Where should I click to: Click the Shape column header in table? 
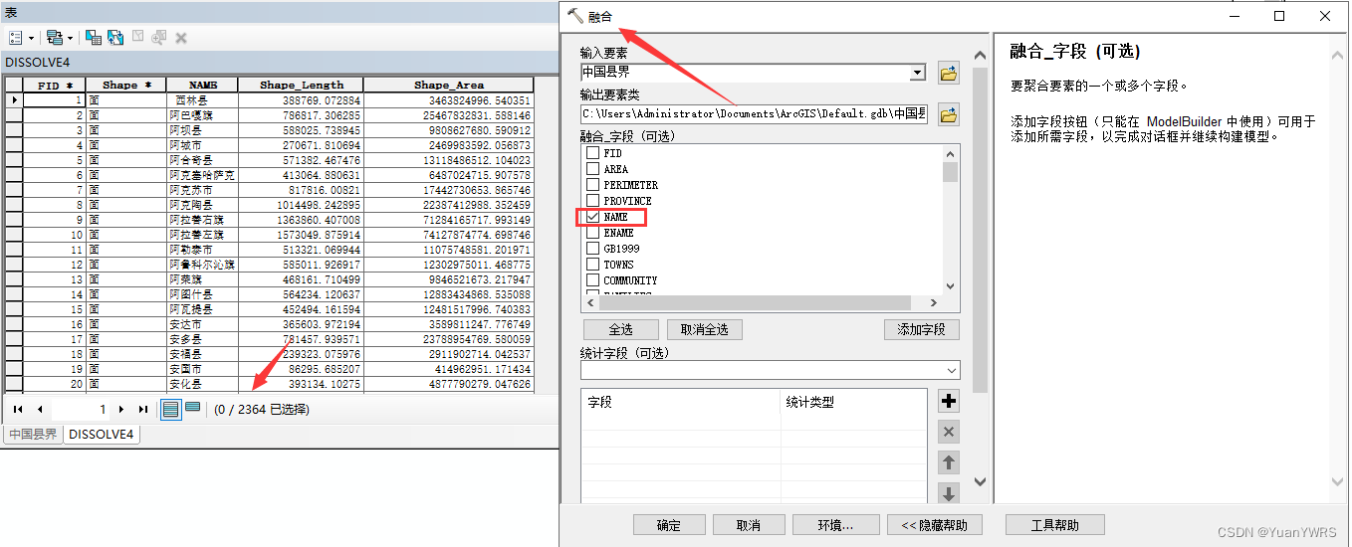[x=126, y=86]
